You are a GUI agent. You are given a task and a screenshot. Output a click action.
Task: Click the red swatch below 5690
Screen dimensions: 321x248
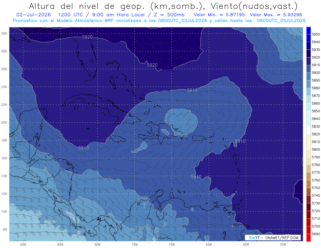pyautogui.click(x=308, y=238)
